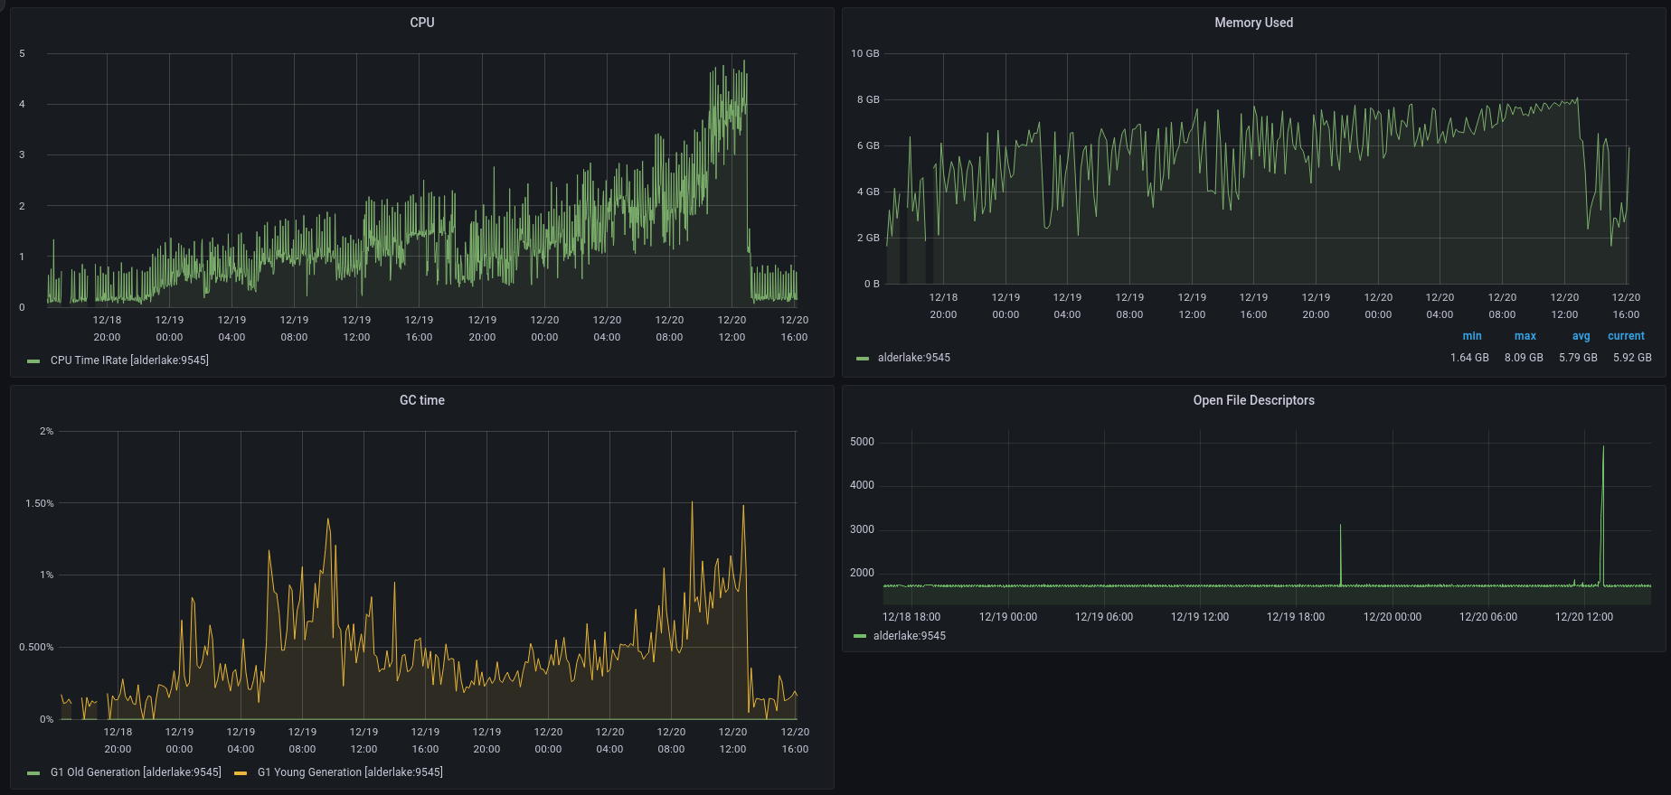
Task: Click the yellow swatch beside G1 Young Generation
Action: coord(241,773)
